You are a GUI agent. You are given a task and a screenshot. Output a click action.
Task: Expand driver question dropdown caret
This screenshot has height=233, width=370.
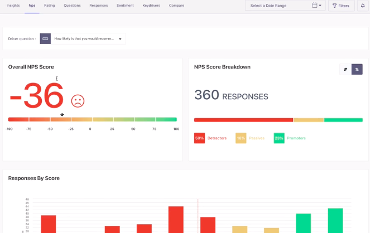coord(120,39)
